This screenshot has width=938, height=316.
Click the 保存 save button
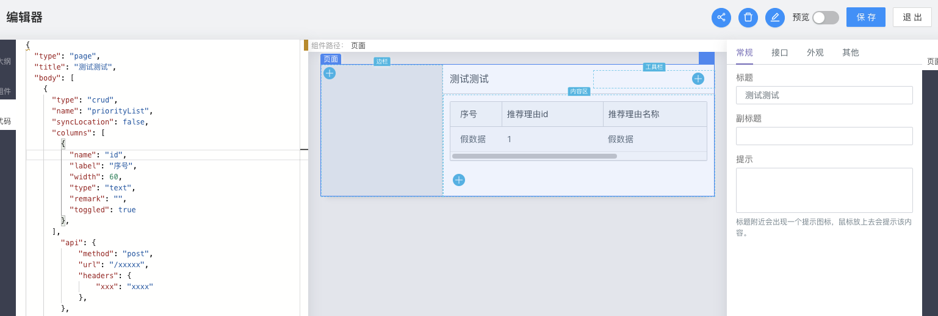[866, 17]
